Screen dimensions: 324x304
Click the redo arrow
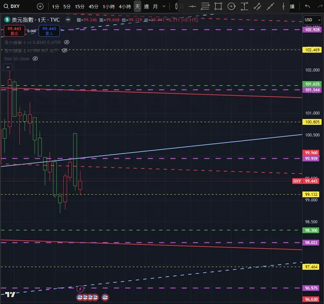(320, 7)
